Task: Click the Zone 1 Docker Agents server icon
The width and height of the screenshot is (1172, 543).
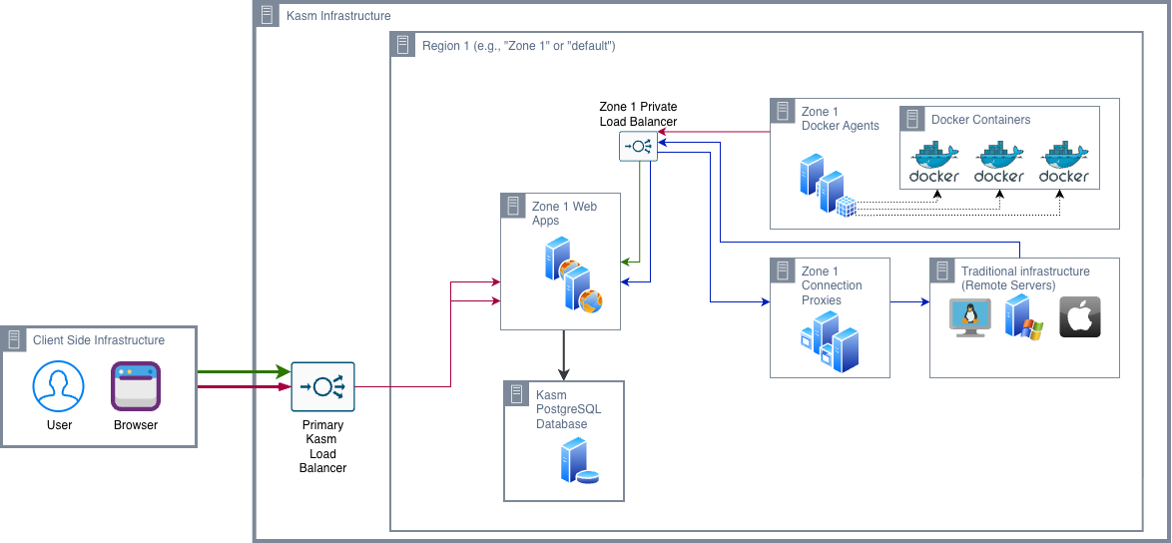Action: [827, 186]
